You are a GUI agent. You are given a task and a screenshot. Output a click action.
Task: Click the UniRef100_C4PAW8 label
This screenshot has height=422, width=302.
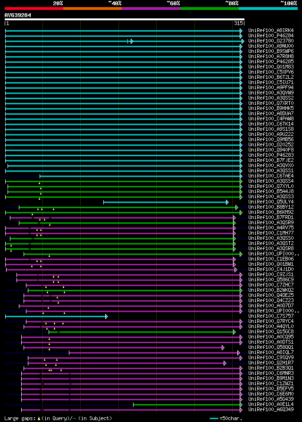[271, 118]
